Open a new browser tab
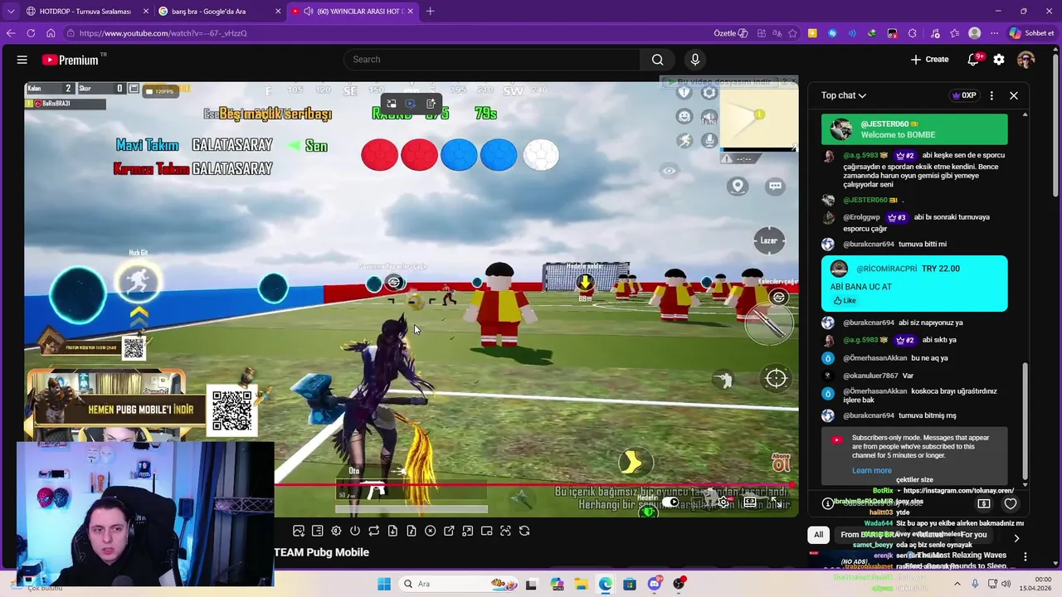This screenshot has height=597, width=1062. 430,12
